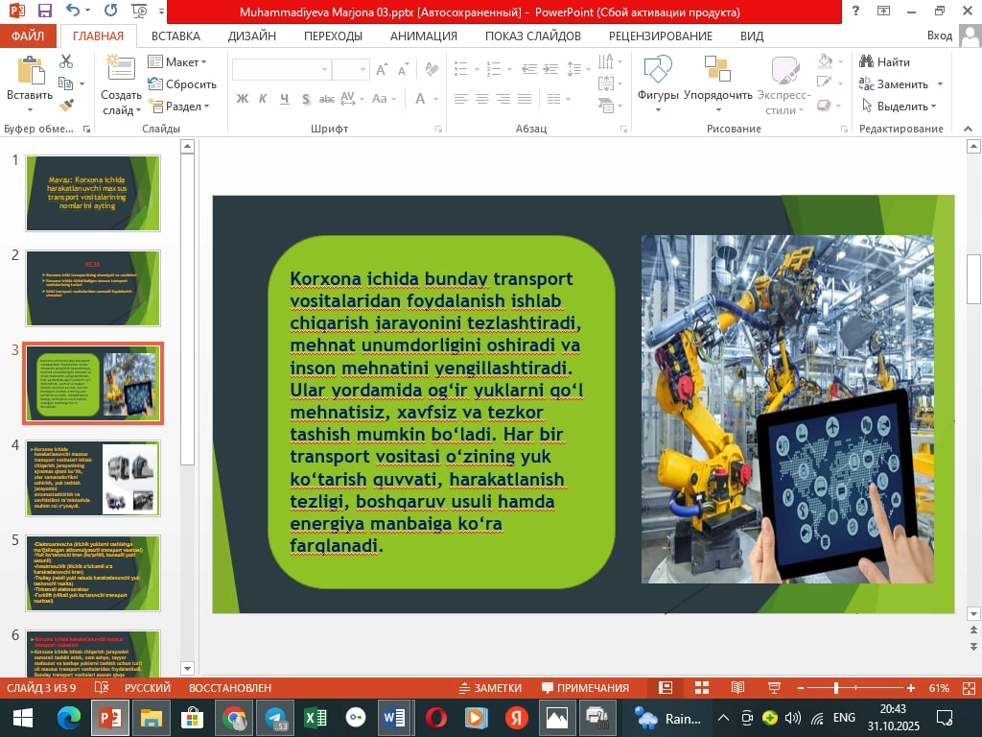Open the font size dropdown
The height and width of the screenshot is (737, 982).
tap(361, 69)
